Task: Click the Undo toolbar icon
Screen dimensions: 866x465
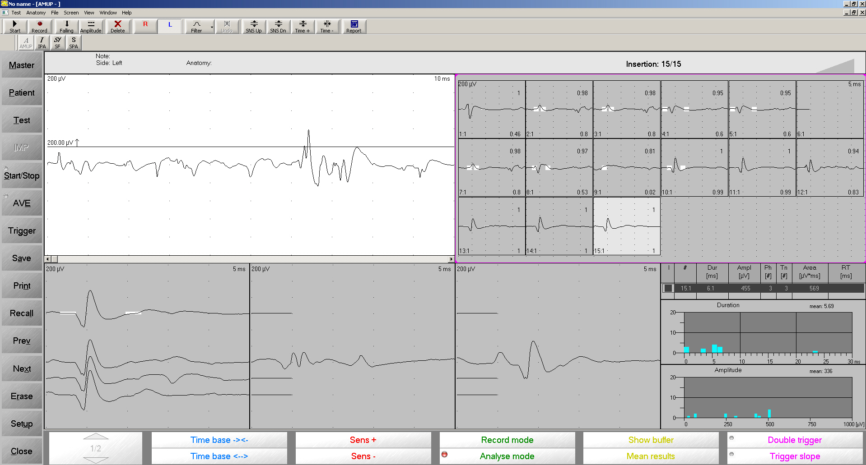Action: click(227, 27)
